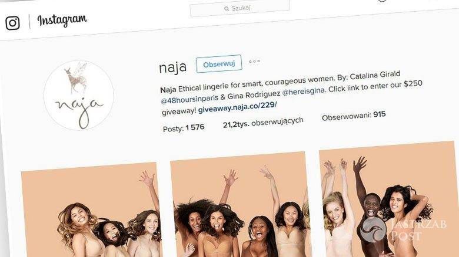Screen dimensions: 459x257
Task: Open the middle post with four women
Action: pos(241,204)
